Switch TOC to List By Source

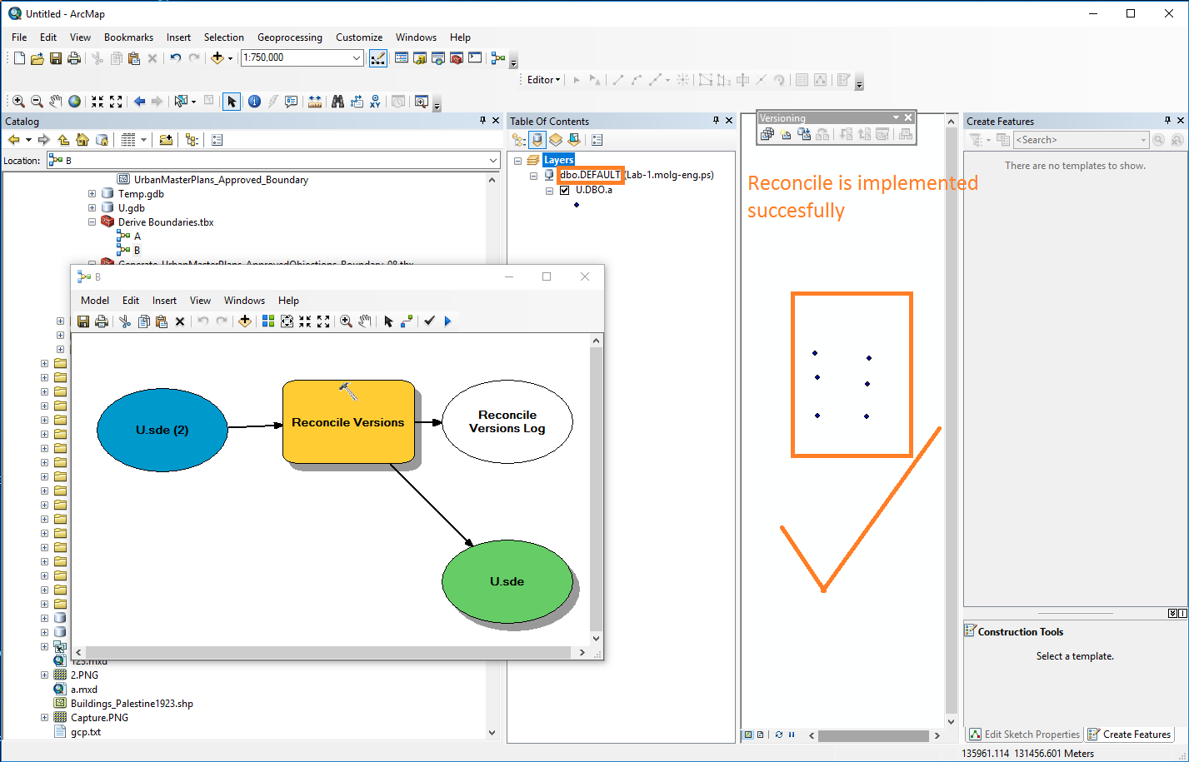click(x=537, y=140)
